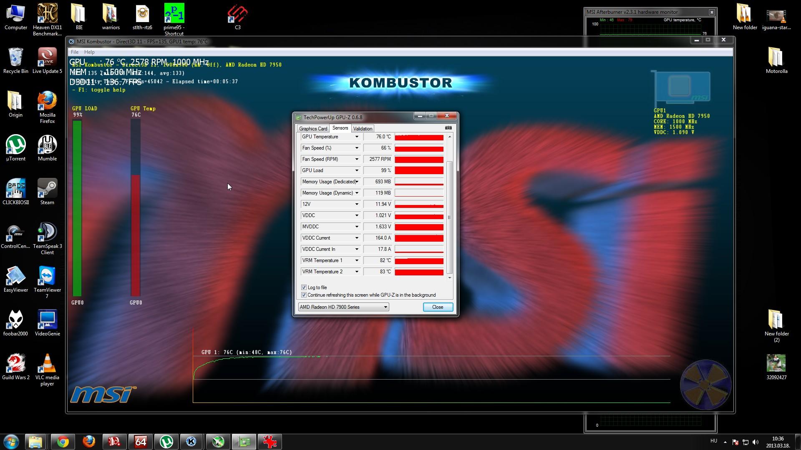Image resolution: width=801 pixels, height=450 pixels.
Task: Click the volume speaker tray icon
Action: tap(756, 442)
